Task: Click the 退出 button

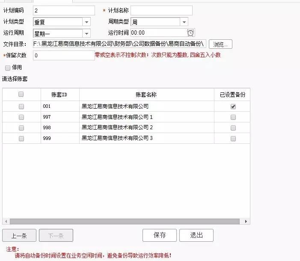Action: [x=196, y=235]
